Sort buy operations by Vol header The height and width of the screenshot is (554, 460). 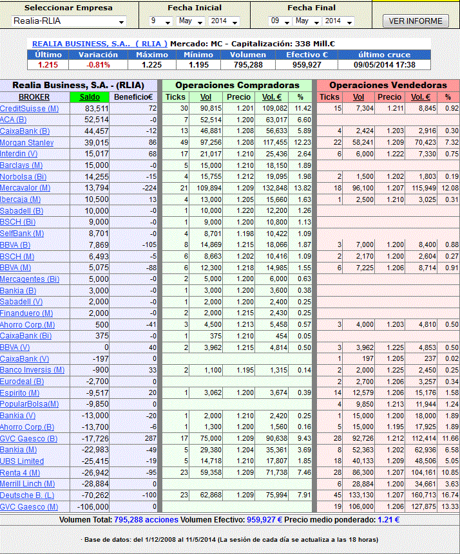coord(206,97)
